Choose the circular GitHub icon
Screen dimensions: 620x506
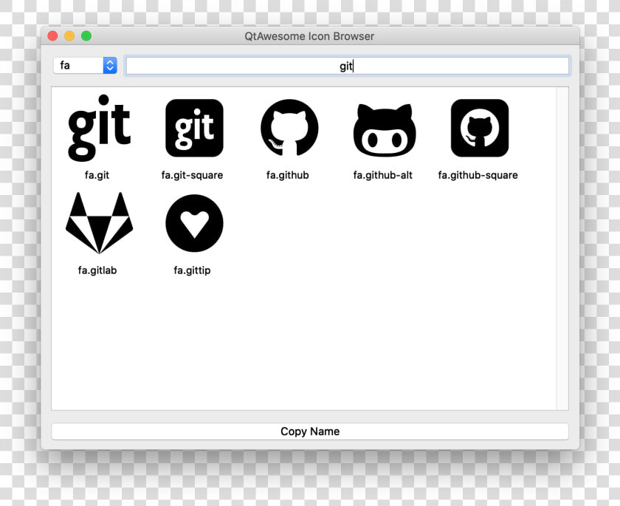(289, 127)
